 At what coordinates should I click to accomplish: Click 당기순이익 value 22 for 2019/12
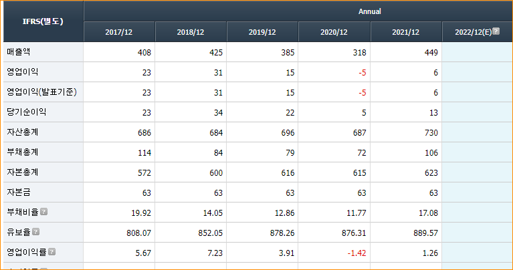coord(290,113)
